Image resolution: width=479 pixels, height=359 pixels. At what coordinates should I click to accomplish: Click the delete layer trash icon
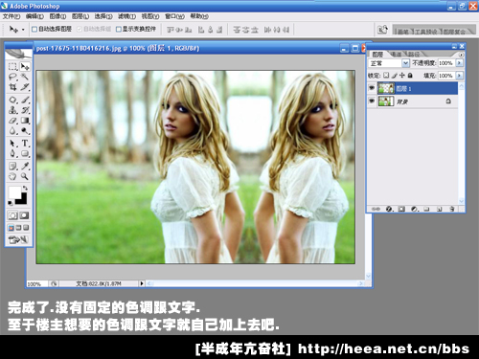pyautogui.click(x=451, y=209)
